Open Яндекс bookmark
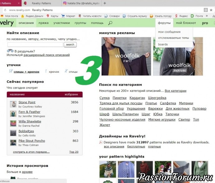 click(x=181, y=16)
